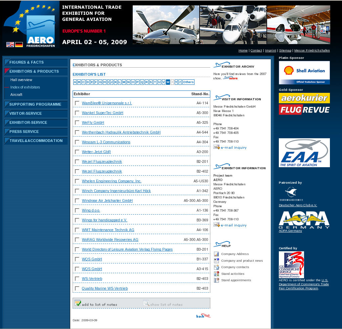The width and height of the screenshot is (342, 329).
Task: Open the Shell Aviation sponsor banner
Action: pyautogui.click(x=304, y=73)
